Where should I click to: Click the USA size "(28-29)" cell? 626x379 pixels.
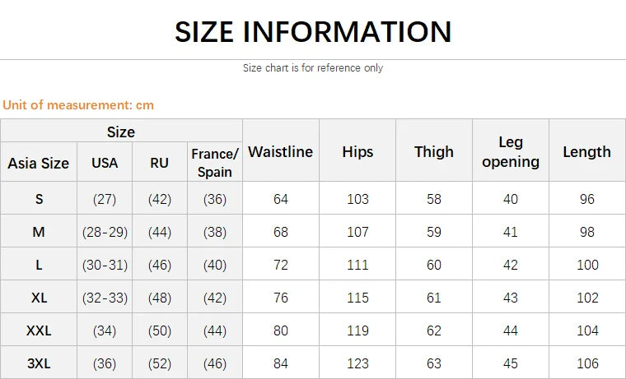click(x=105, y=232)
